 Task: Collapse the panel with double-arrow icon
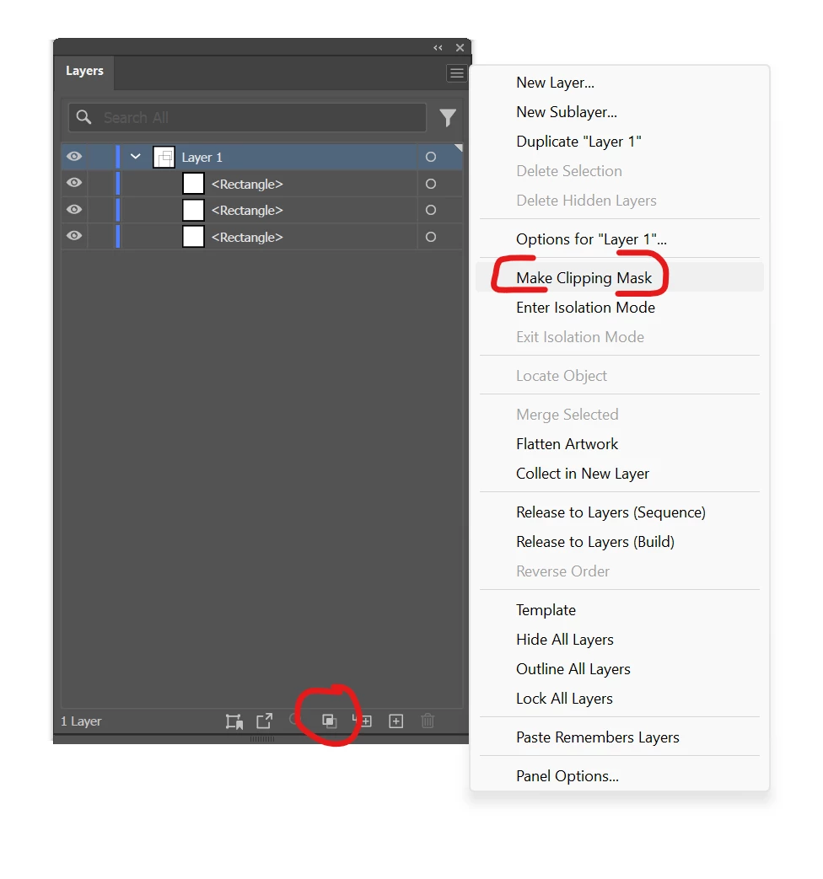click(x=438, y=48)
